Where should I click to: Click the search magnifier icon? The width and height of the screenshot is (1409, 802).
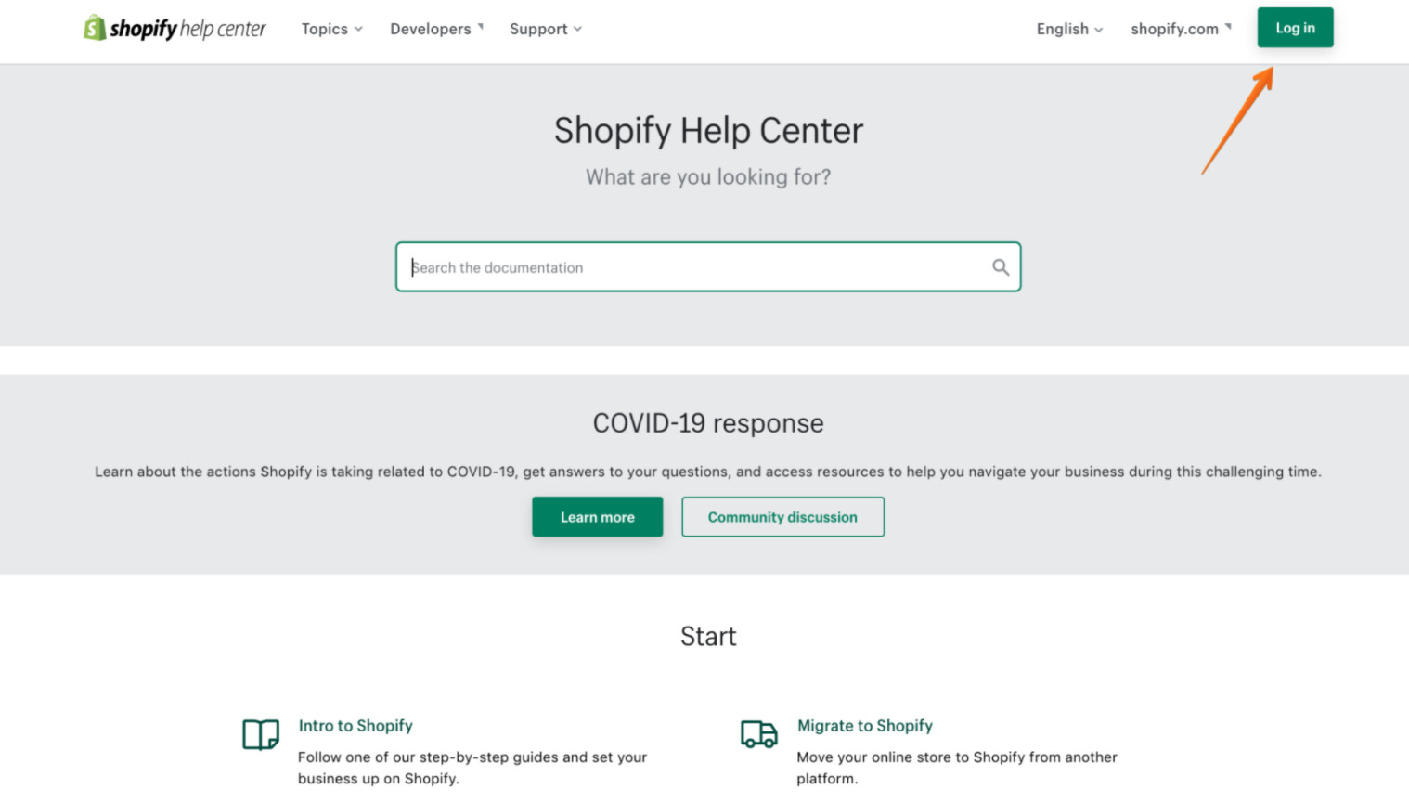pos(1000,267)
